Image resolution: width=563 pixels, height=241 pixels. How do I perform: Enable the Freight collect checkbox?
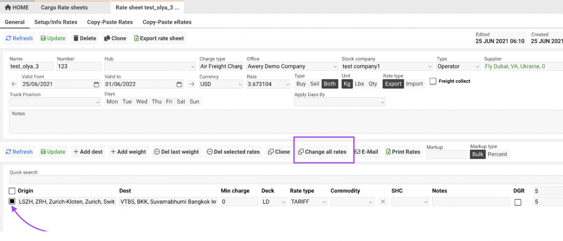(433, 81)
